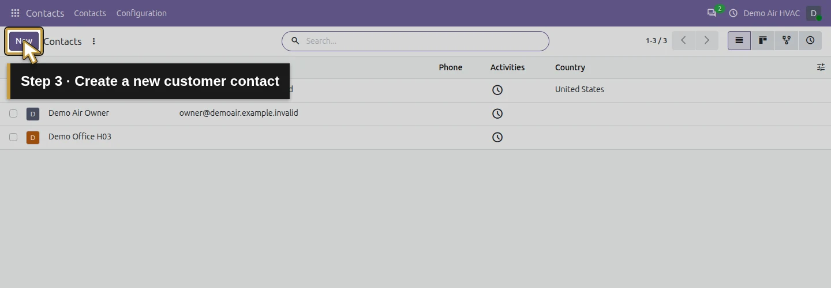Open activity clock for United States row
831x288 pixels.
497,90
